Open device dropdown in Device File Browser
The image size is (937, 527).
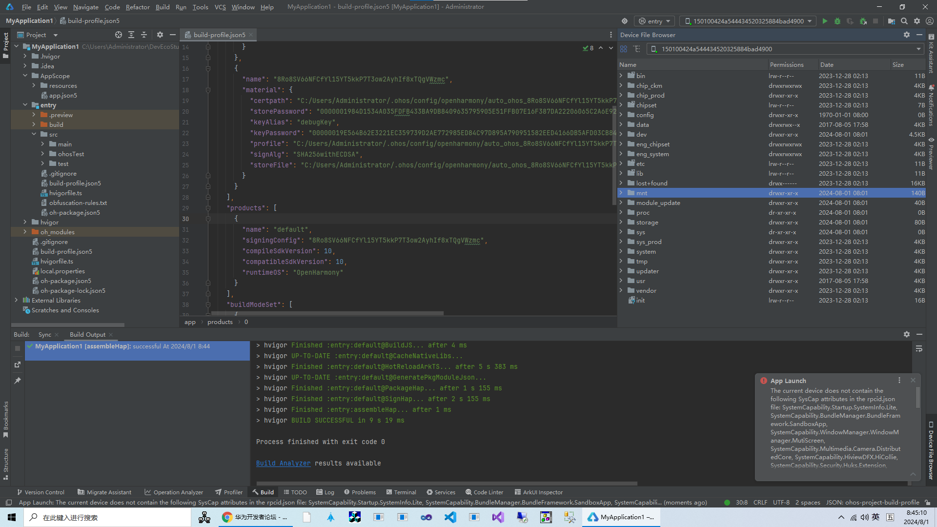pyautogui.click(x=786, y=49)
